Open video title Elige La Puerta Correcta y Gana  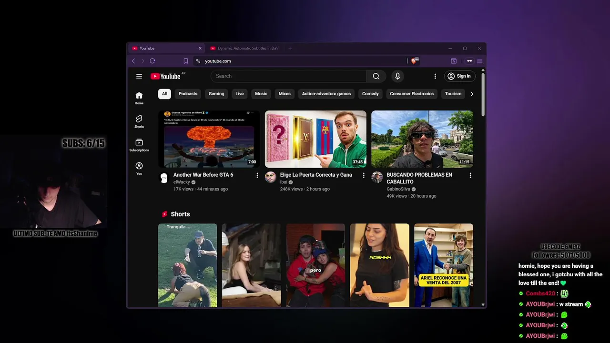point(316,175)
